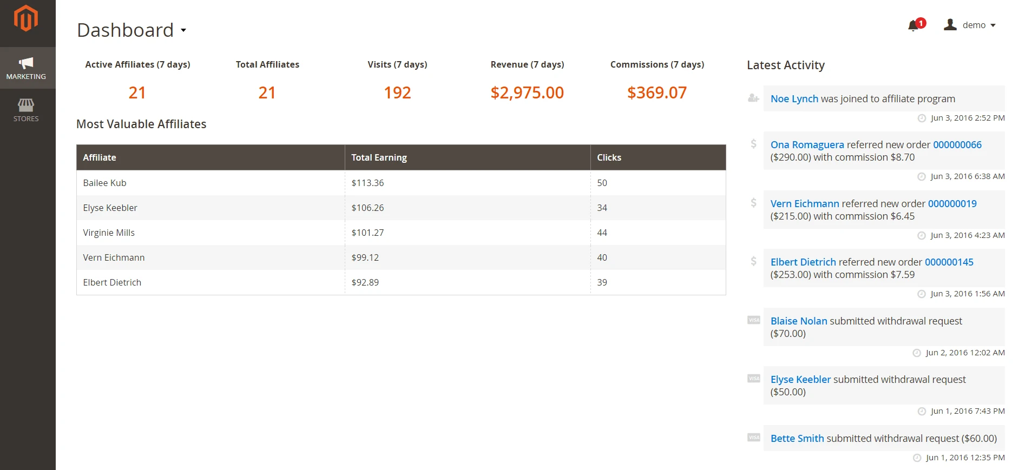Click the Visa icon beside Bette Smith's request
Screen dimensions: 1019x470
[x=753, y=437]
